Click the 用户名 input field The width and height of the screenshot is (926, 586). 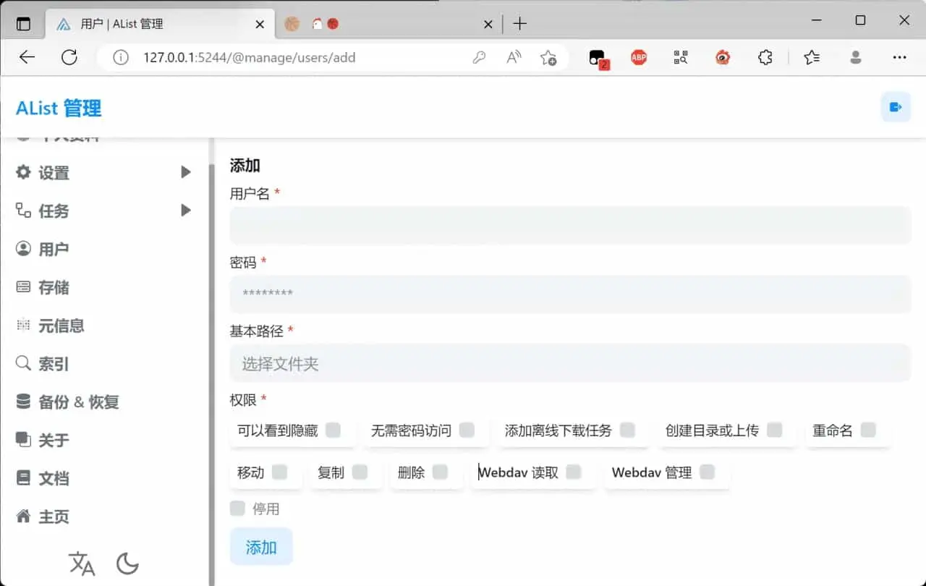[x=570, y=225]
